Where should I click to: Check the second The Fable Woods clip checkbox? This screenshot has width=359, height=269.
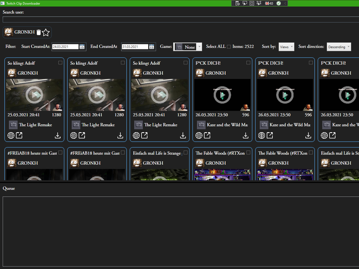click(311, 153)
